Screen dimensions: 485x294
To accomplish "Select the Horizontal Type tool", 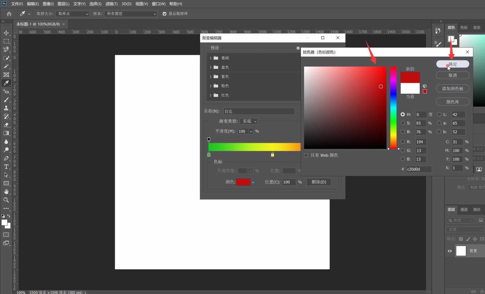I will coord(6,167).
